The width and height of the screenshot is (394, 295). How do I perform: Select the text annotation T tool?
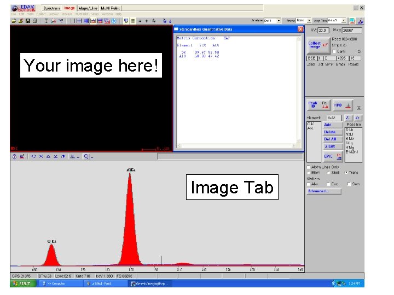click(46, 21)
